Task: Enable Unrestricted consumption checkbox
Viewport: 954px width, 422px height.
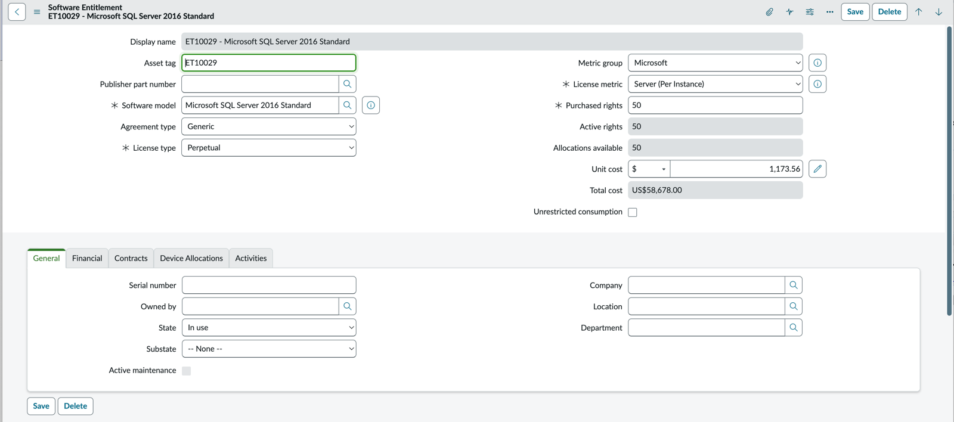Action: [633, 212]
